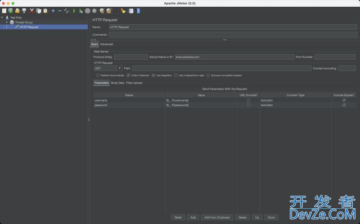Switch to the Advanced tab
This screenshot has height=224, width=360.
tap(107, 44)
